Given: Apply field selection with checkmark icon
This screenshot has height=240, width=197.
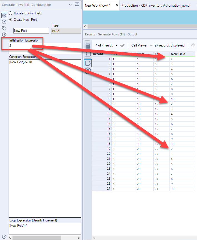Looking at the screenshot, I should tap(122, 45).
